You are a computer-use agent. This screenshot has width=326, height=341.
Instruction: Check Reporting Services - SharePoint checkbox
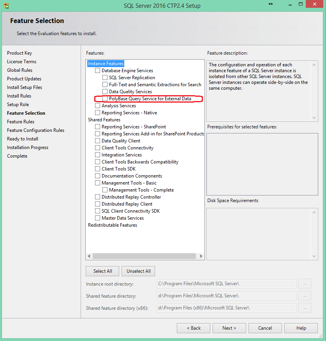pos(98,126)
